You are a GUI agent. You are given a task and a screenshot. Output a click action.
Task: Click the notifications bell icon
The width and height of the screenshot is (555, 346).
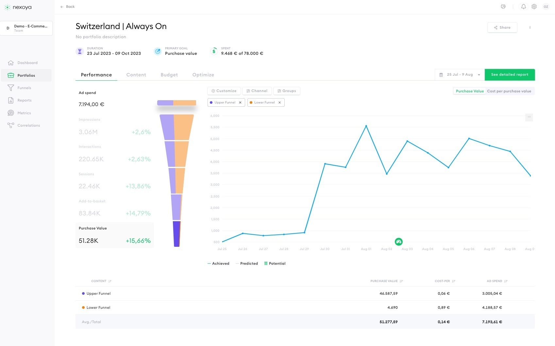point(523,7)
